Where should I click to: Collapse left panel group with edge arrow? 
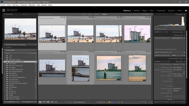tap(1, 59)
